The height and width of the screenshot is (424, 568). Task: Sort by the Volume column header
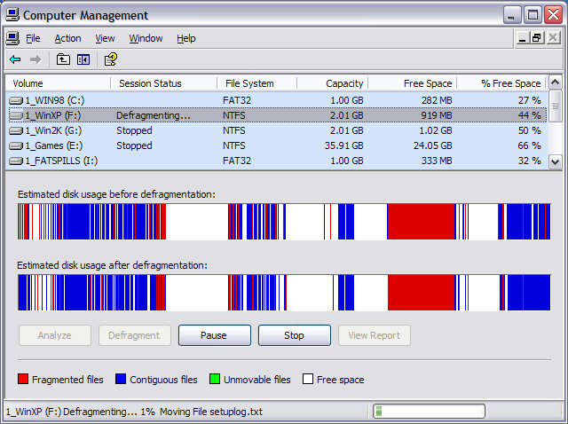[59, 83]
